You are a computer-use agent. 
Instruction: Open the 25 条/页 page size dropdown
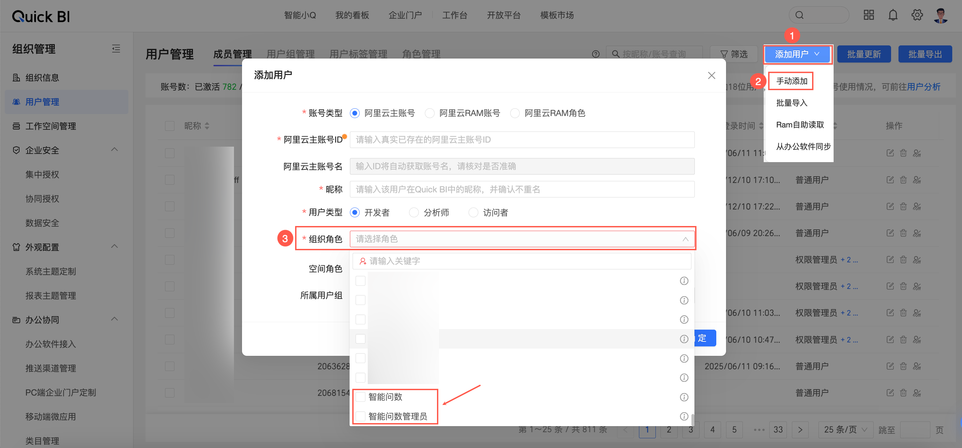click(x=845, y=430)
